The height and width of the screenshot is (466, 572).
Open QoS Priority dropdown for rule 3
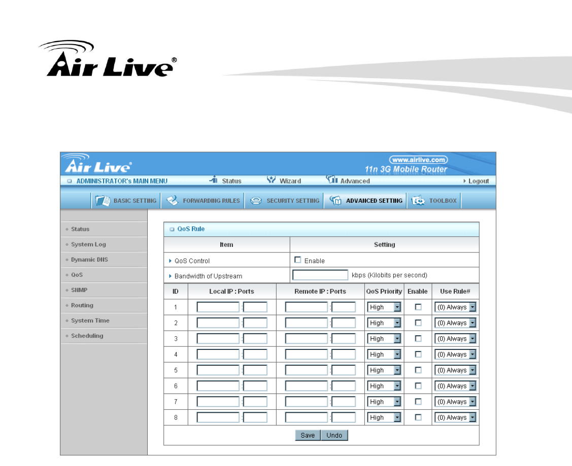tap(384, 339)
